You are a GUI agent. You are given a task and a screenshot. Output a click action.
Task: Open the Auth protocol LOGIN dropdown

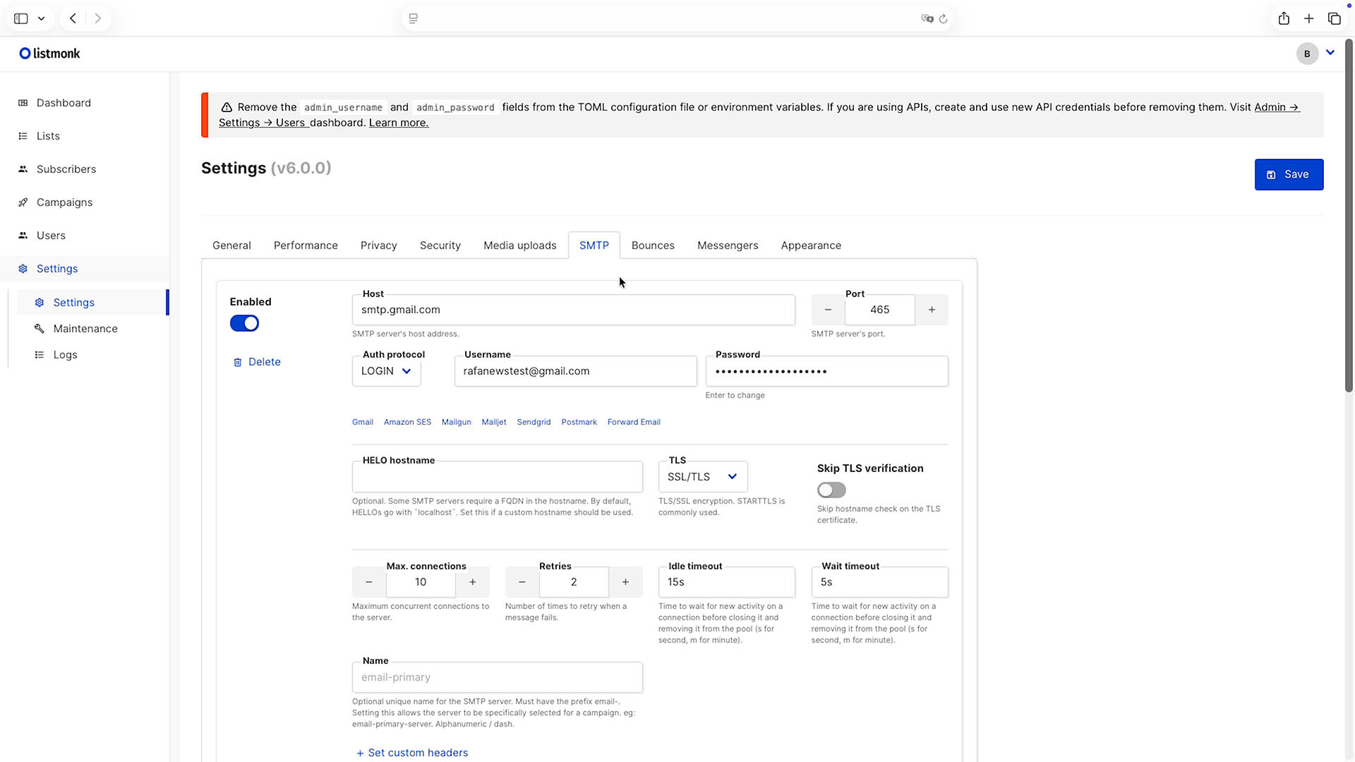pos(386,370)
